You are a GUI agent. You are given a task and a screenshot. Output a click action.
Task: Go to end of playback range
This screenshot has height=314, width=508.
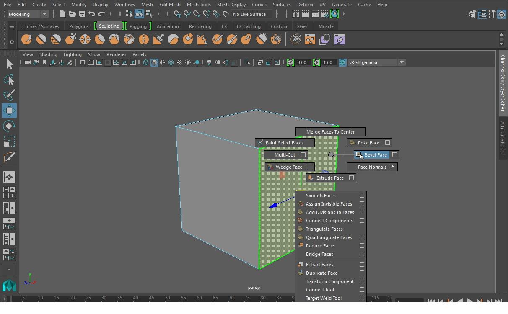click(x=499, y=301)
